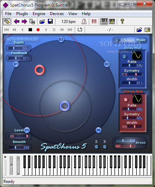Toggle the loop/repeat icon in player bar
155x187 pixels.
[x=80, y=30]
